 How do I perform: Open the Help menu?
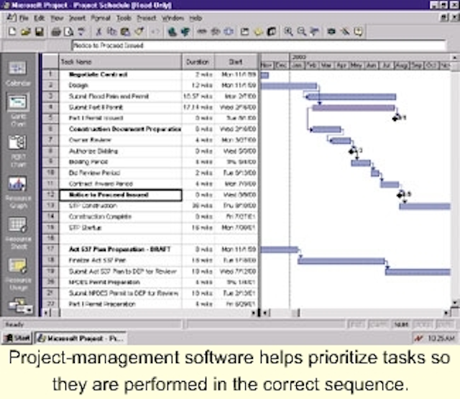(195, 18)
